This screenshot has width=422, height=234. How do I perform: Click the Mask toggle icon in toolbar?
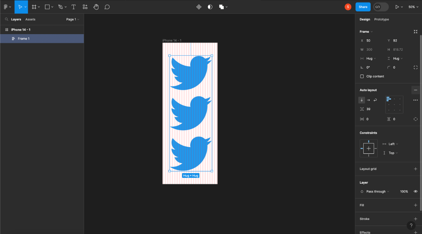pyautogui.click(x=210, y=7)
